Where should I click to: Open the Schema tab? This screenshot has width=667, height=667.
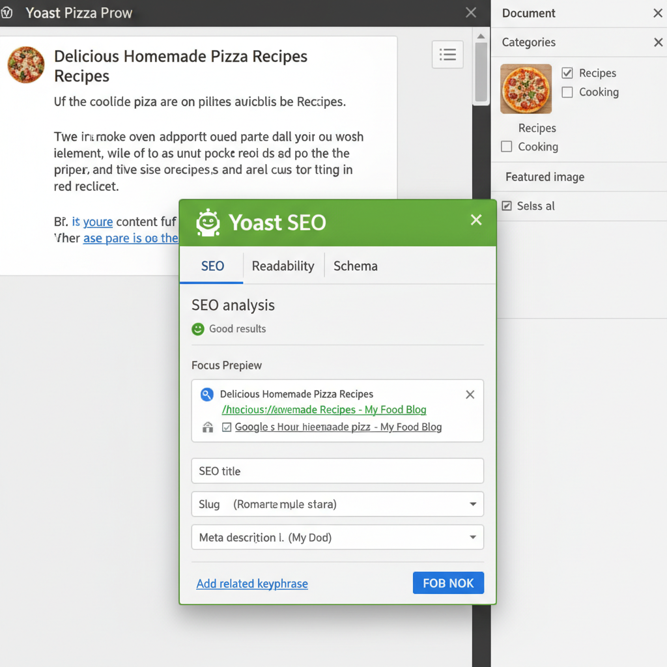pos(356,266)
